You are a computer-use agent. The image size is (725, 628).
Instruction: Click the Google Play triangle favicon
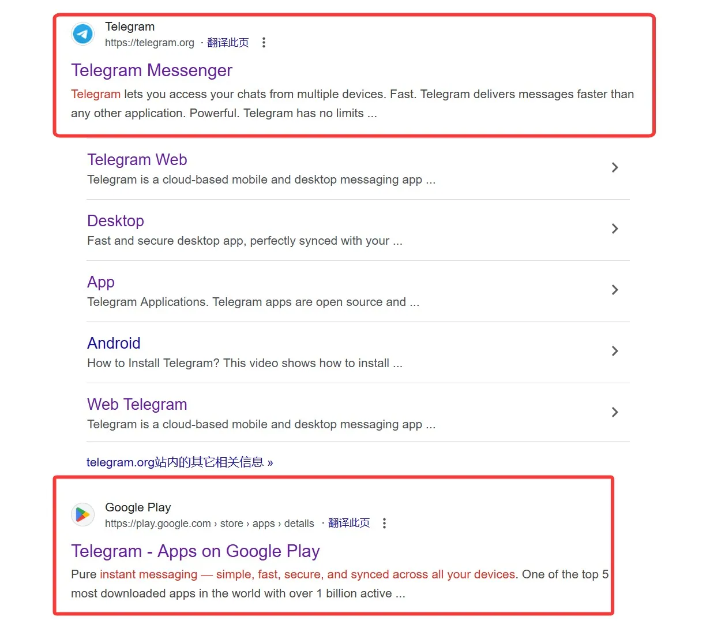pyautogui.click(x=83, y=514)
